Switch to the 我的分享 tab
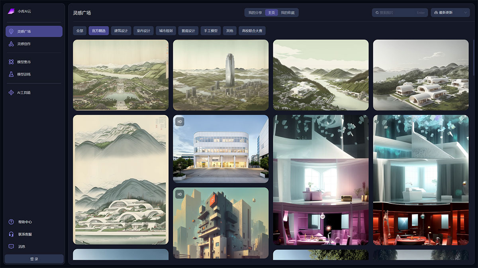The width and height of the screenshot is (478, 268). [255, 13]
